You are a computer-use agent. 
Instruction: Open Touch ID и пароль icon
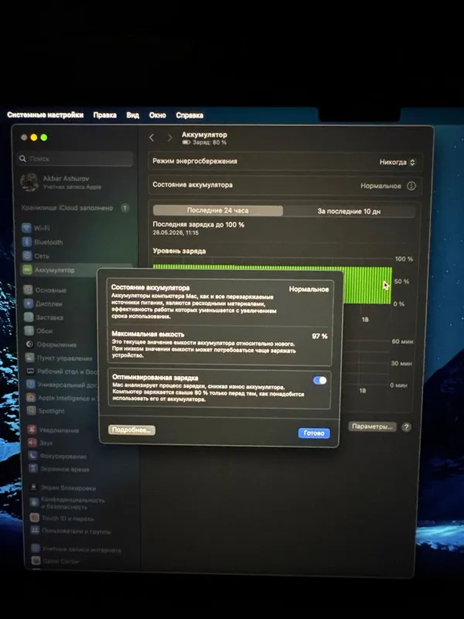click(x=35, y=518)
